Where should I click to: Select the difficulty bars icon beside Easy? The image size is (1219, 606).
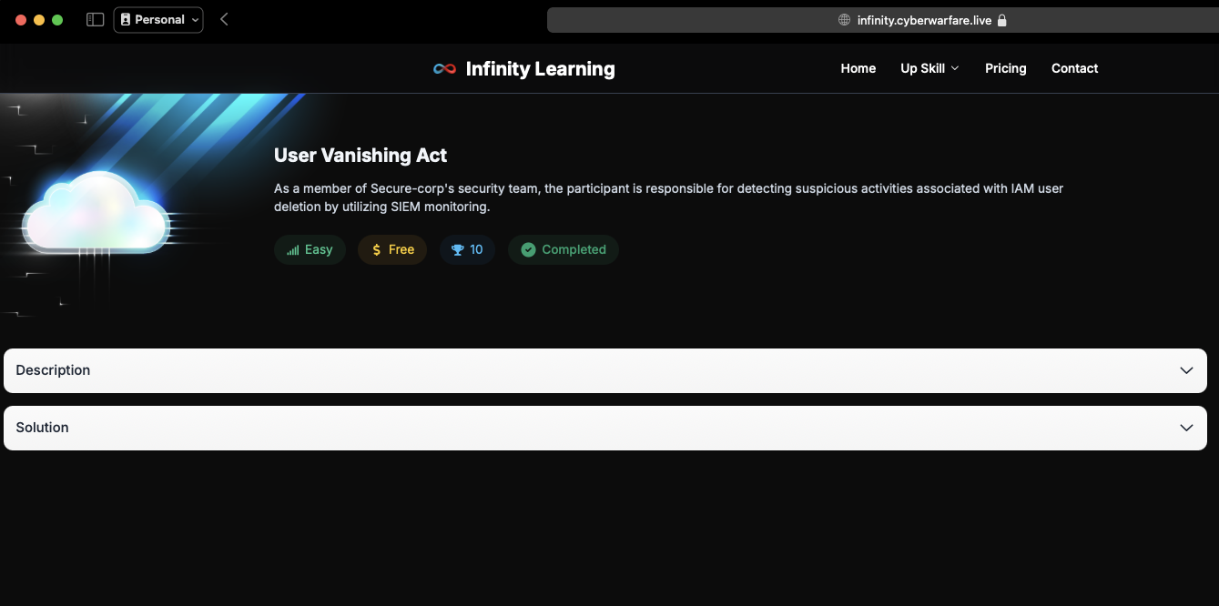tap(295, 249)
